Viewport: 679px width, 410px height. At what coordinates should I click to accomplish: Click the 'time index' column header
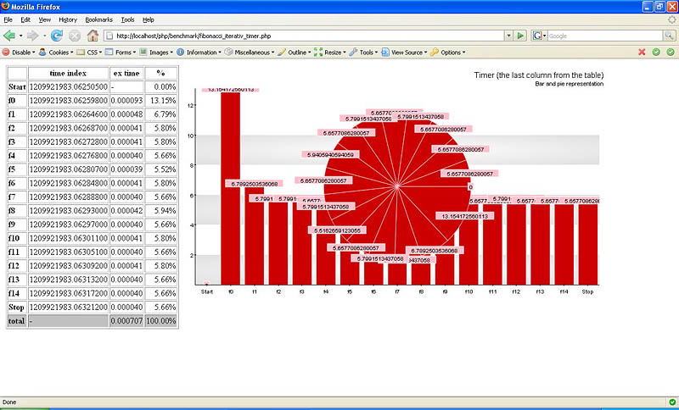coord(68,73)
